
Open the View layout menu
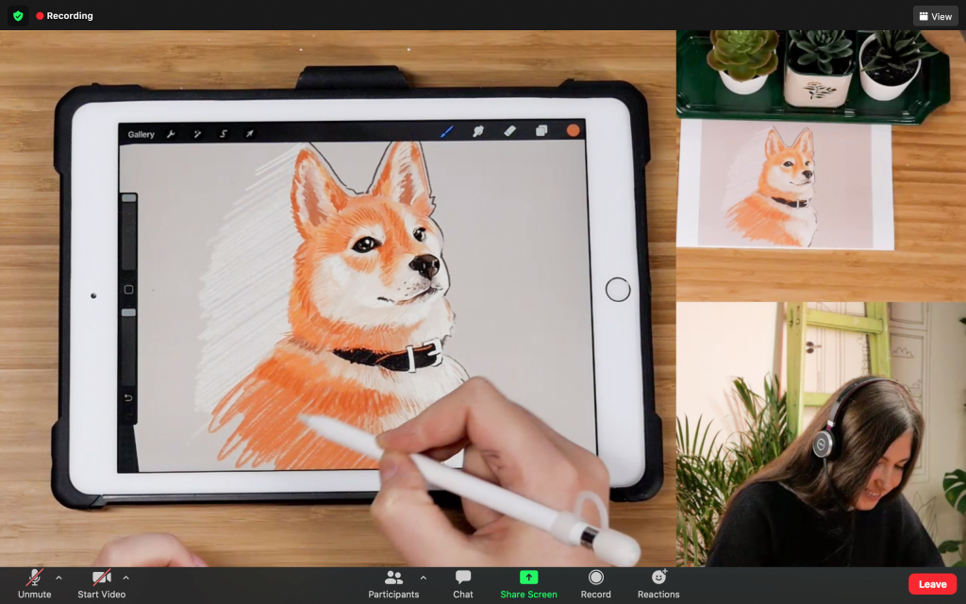(x=935, y=16)
